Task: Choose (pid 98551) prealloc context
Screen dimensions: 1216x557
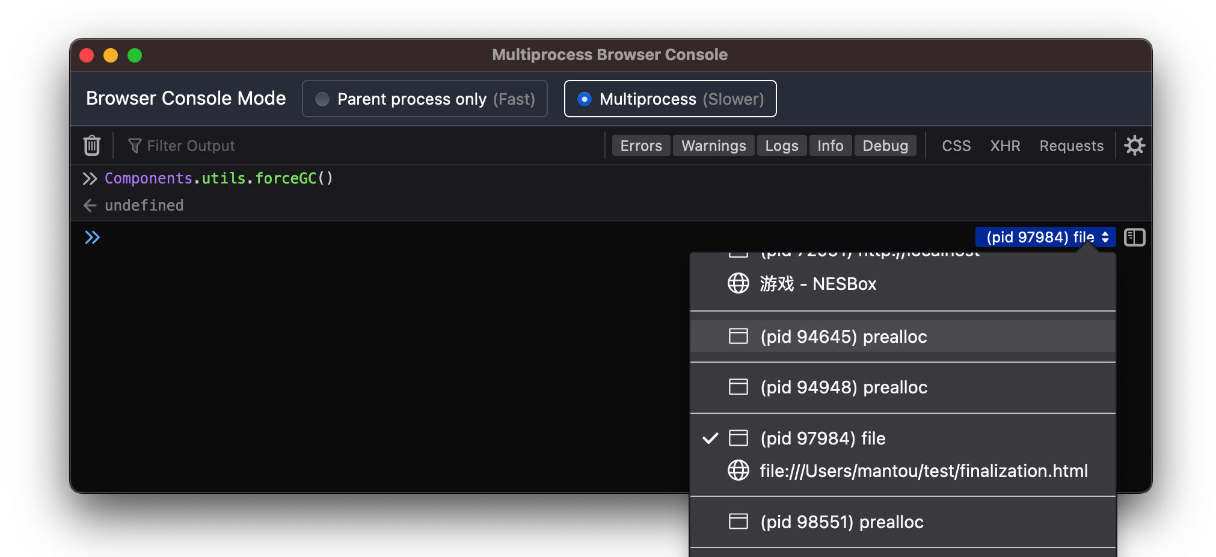Action: 903,522
